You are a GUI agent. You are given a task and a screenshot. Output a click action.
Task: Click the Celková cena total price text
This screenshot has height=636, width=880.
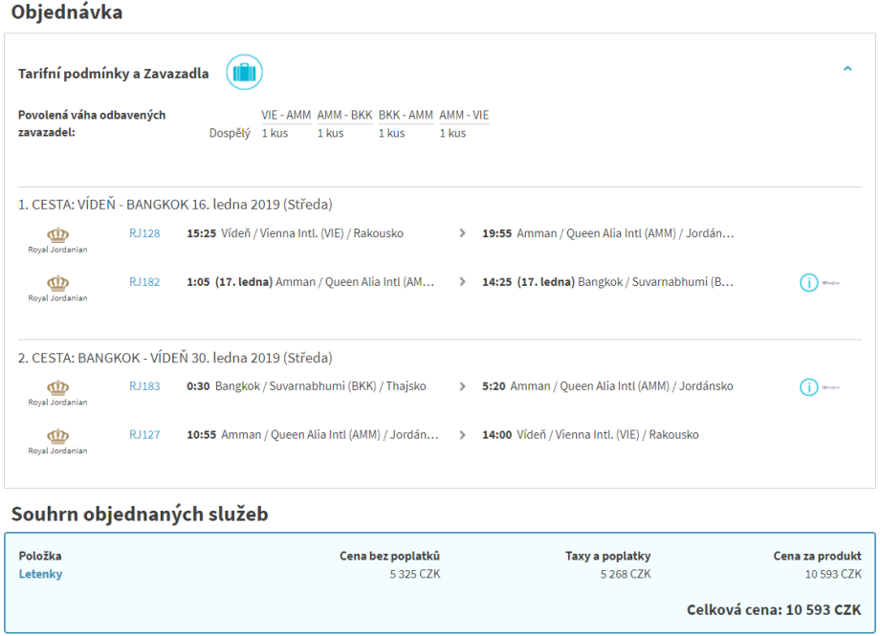774,609
